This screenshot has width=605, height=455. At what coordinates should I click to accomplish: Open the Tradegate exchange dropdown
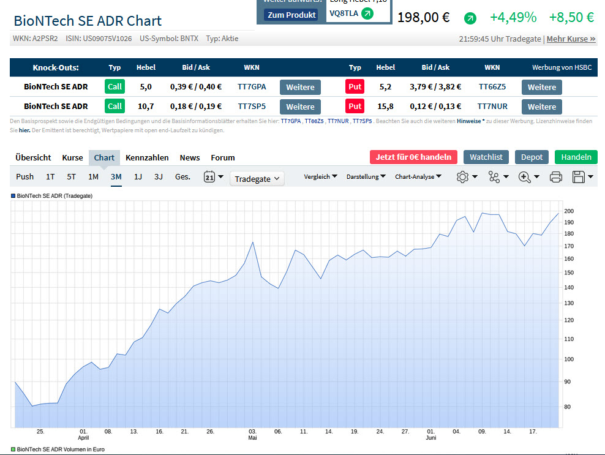257,179
